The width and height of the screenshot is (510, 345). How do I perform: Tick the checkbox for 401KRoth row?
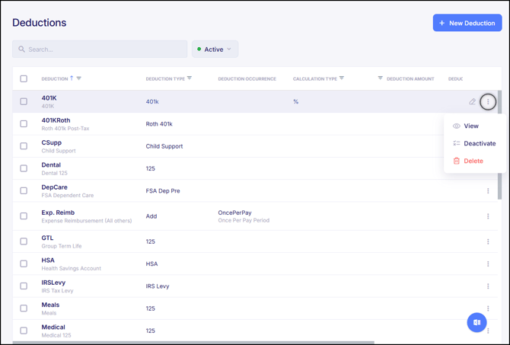click(24, 123)
